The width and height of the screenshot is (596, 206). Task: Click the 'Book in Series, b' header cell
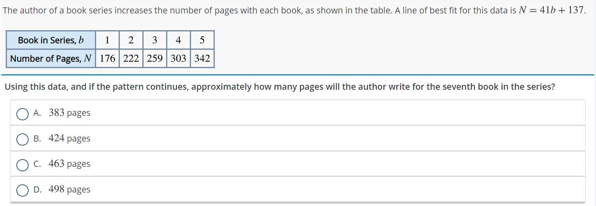[51, 40]
